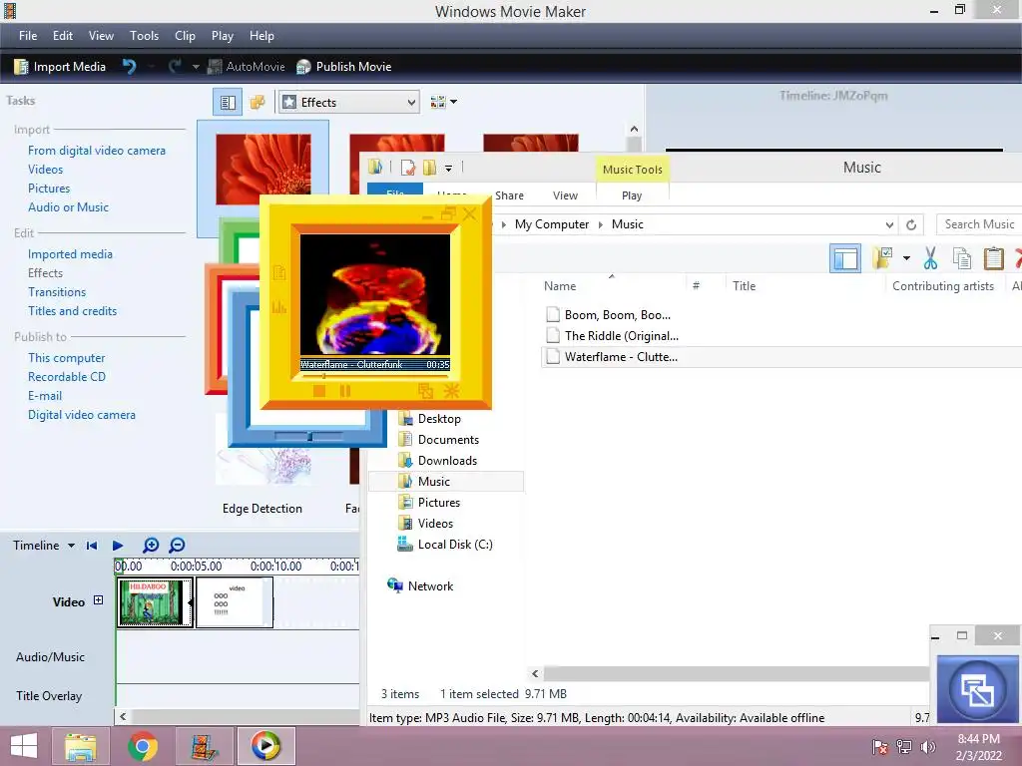Click the Paste clipboard icon
The image size is (1022, 766).
pos(993,258)
